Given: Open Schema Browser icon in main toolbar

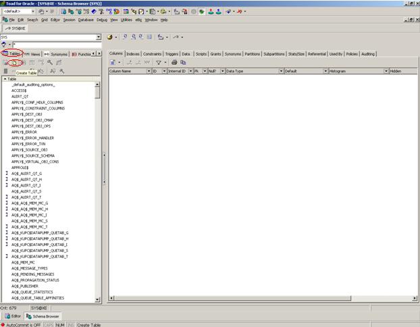Looking at the screenshot, I should 71,11.
